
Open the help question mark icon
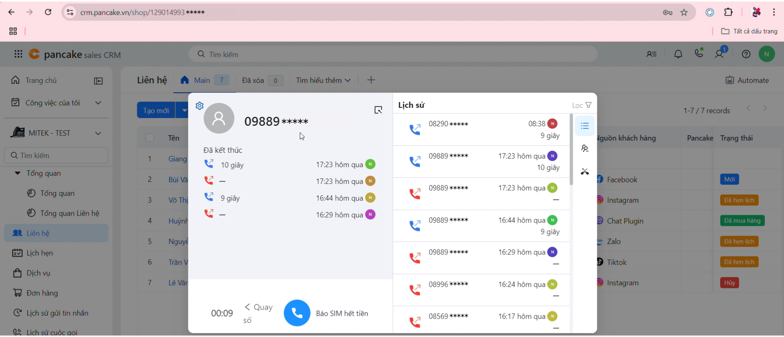click(746, 54)
